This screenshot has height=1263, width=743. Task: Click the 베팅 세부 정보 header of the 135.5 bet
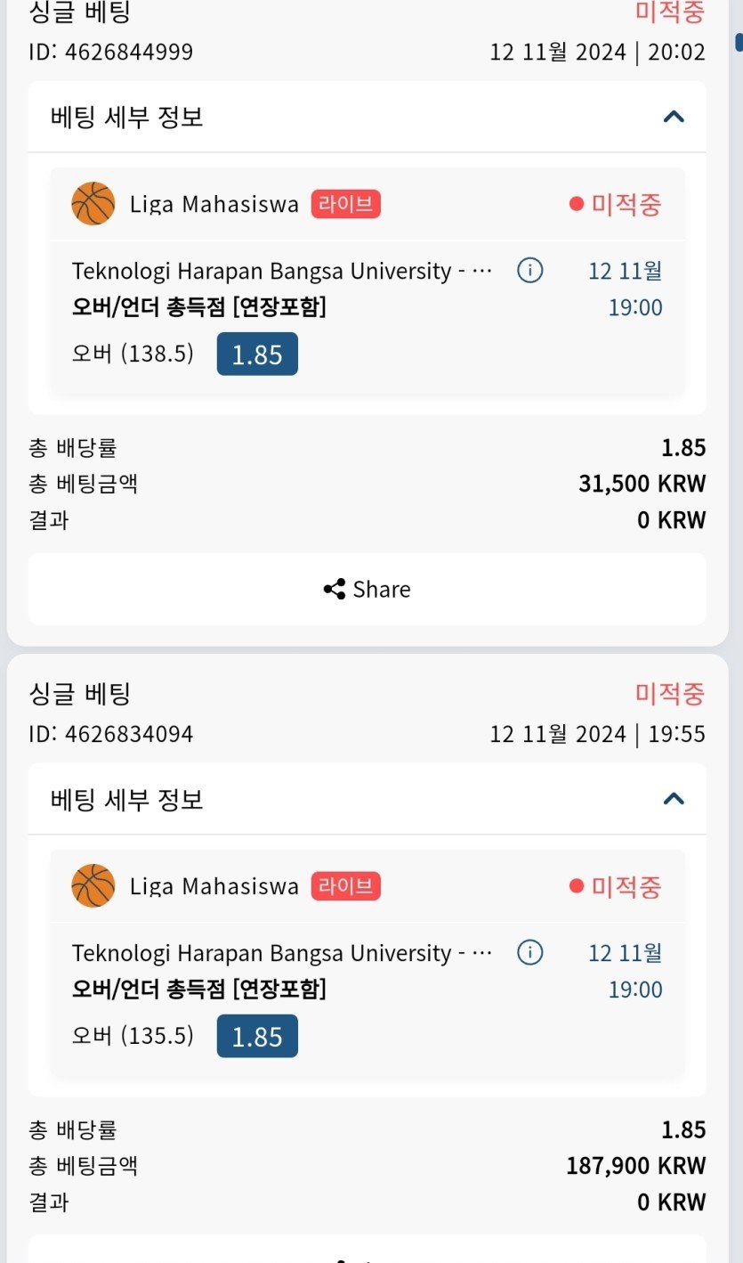(127, 799)
